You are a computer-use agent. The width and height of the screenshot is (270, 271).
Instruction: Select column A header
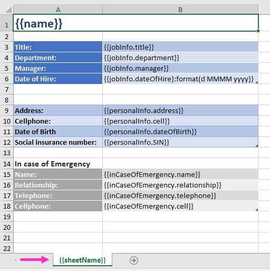click(58, 10)
